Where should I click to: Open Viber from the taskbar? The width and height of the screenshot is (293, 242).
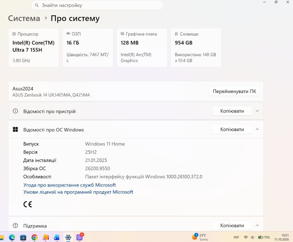point(80,237)
